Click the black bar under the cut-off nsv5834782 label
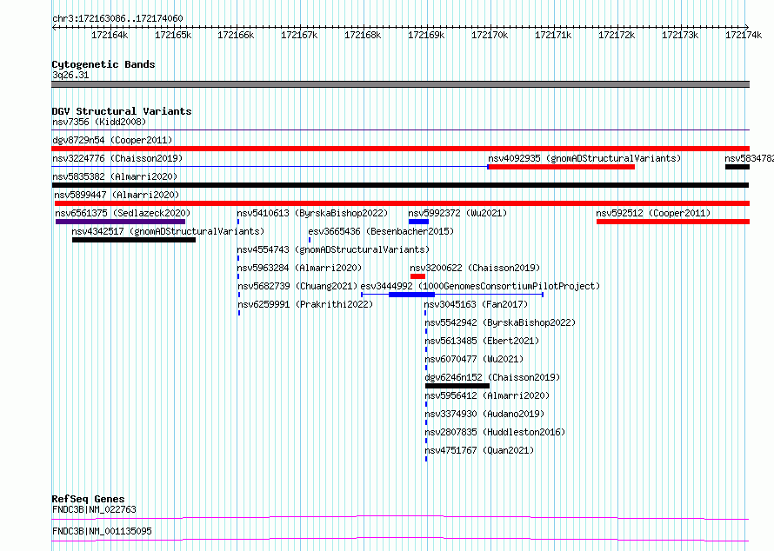 (x=737, y=167)
